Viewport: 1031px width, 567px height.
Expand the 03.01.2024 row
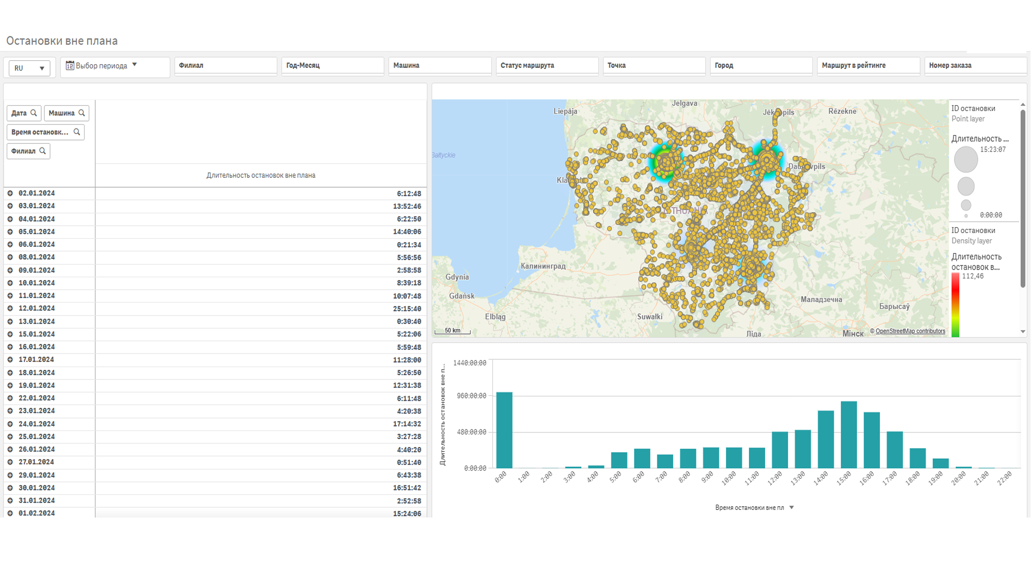[x=10, y=206]
